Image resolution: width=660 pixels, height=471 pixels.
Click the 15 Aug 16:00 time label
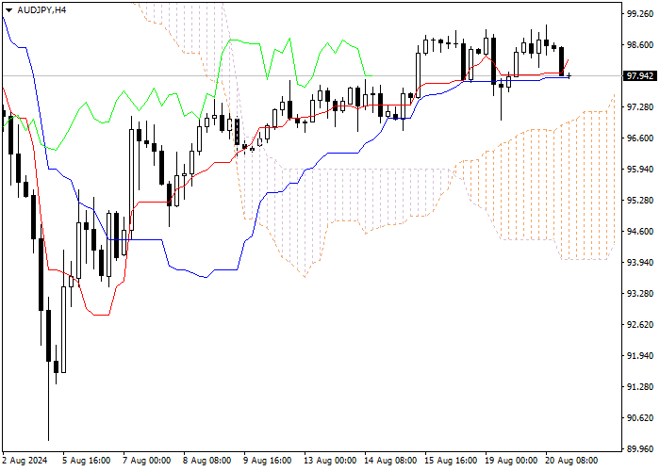point(451,461)
